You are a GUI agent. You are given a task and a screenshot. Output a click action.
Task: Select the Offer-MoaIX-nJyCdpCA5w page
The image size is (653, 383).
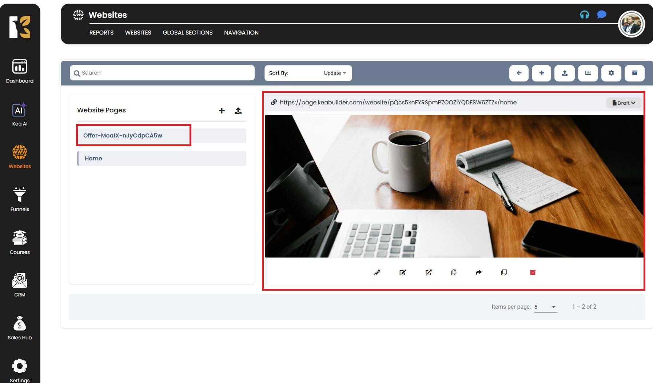coord(123,136)
